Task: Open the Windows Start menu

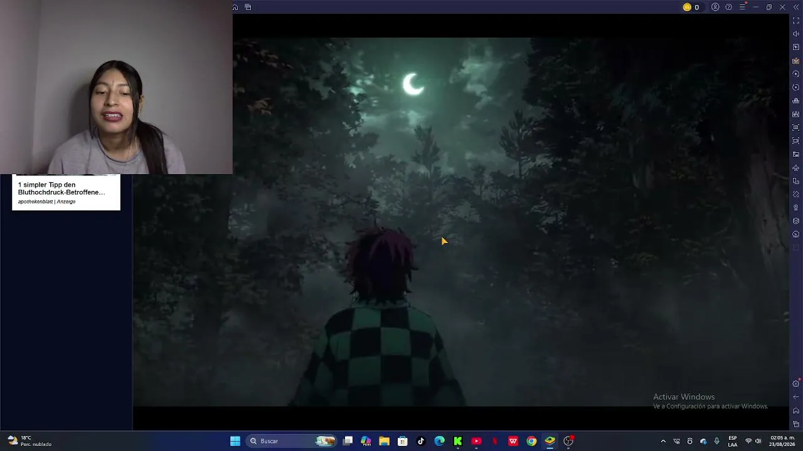Action: (235, 441)
